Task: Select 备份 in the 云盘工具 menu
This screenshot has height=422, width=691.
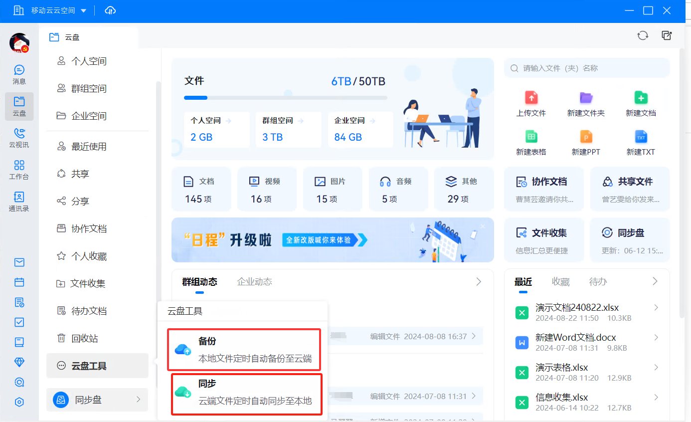Action: coord(243,349)
